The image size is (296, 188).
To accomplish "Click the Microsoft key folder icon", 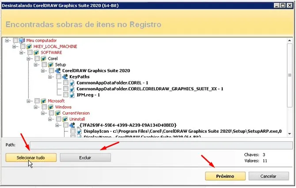I will pyautogui.click(x=43, y=101).
